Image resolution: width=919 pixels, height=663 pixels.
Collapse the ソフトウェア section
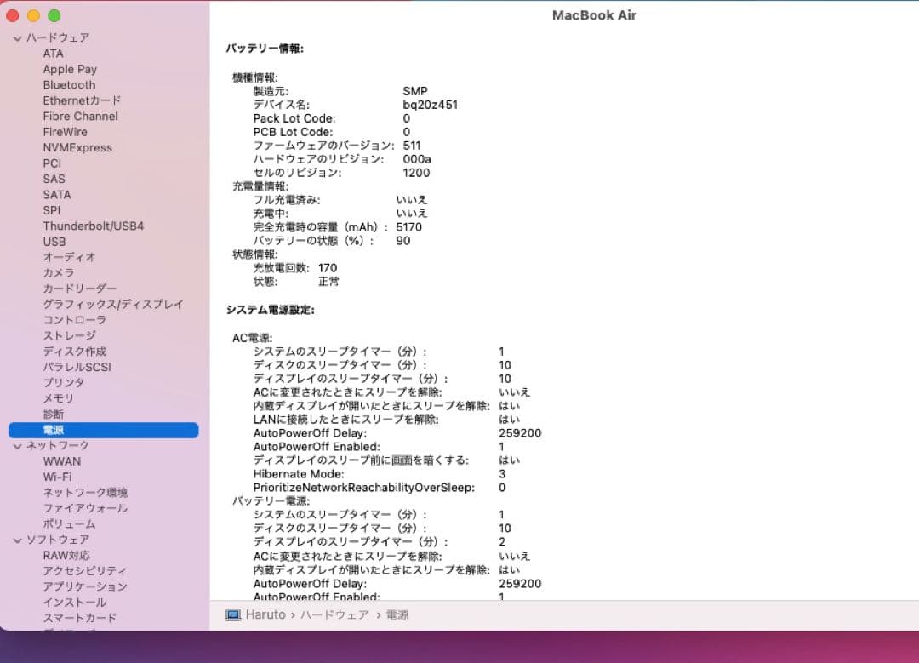click(18, 539)
